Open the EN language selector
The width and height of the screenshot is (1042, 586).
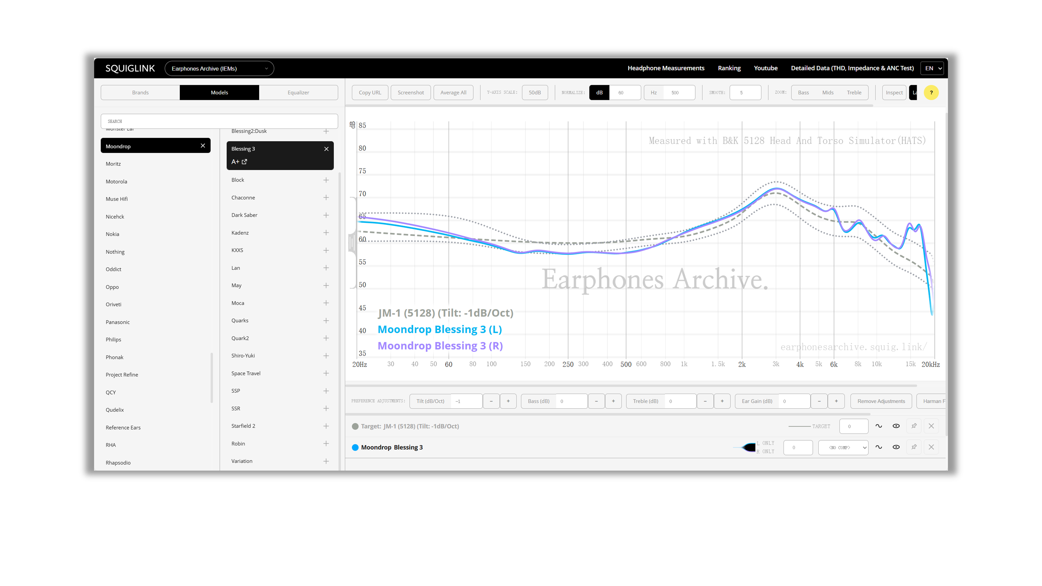932,68
